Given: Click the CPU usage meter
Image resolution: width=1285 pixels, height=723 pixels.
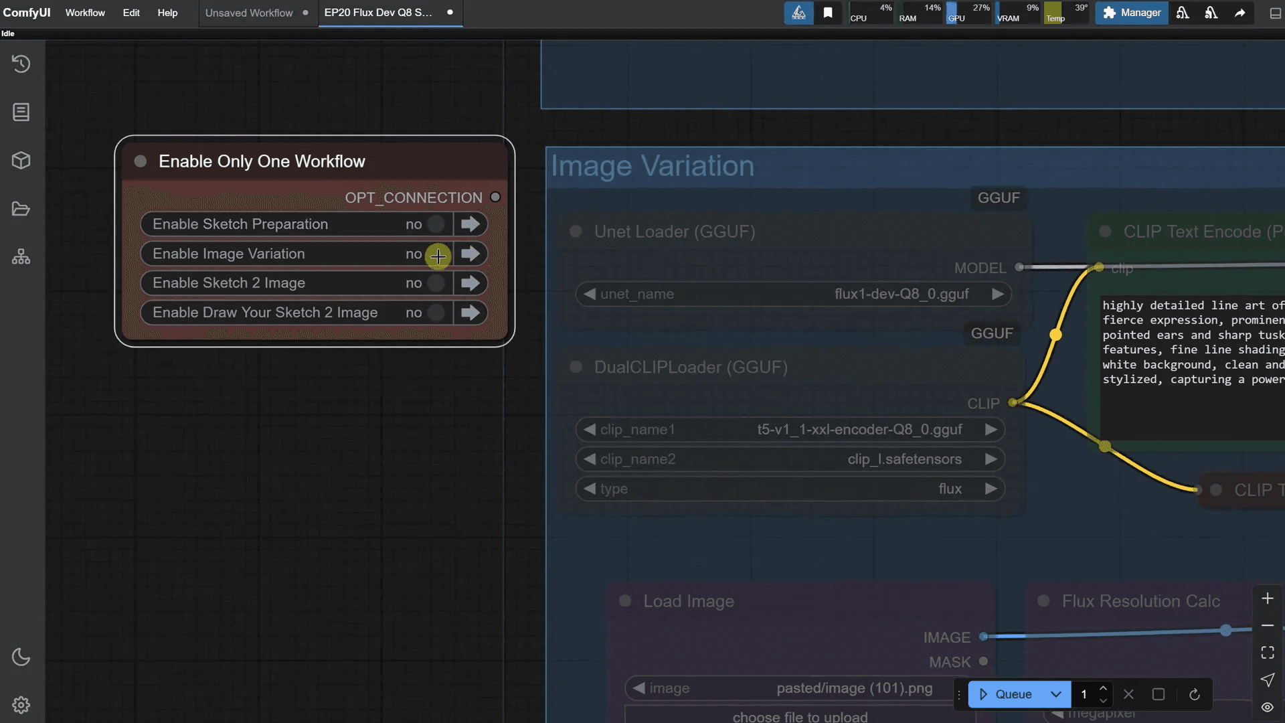Looking at the screenshot, I should (871, 13).
